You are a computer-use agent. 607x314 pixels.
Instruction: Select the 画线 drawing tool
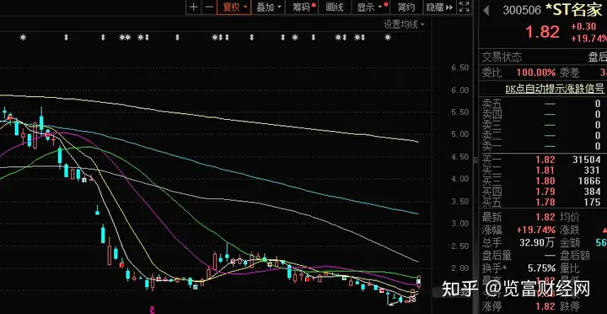pyautogui.click(x=335, y=7)
